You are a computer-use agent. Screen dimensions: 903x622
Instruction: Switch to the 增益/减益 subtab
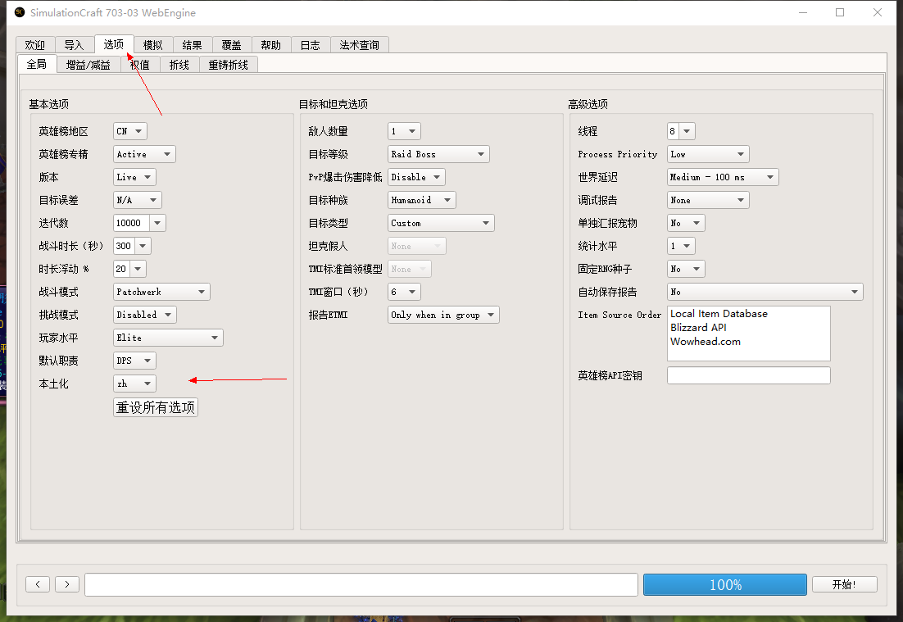click(x=88, y=64)
